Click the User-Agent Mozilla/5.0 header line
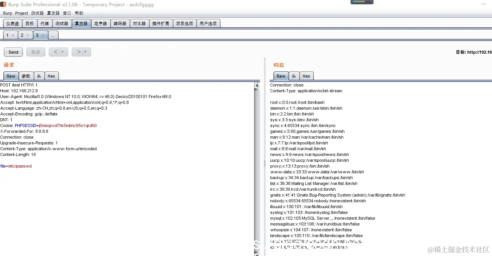 pos(86,97)
